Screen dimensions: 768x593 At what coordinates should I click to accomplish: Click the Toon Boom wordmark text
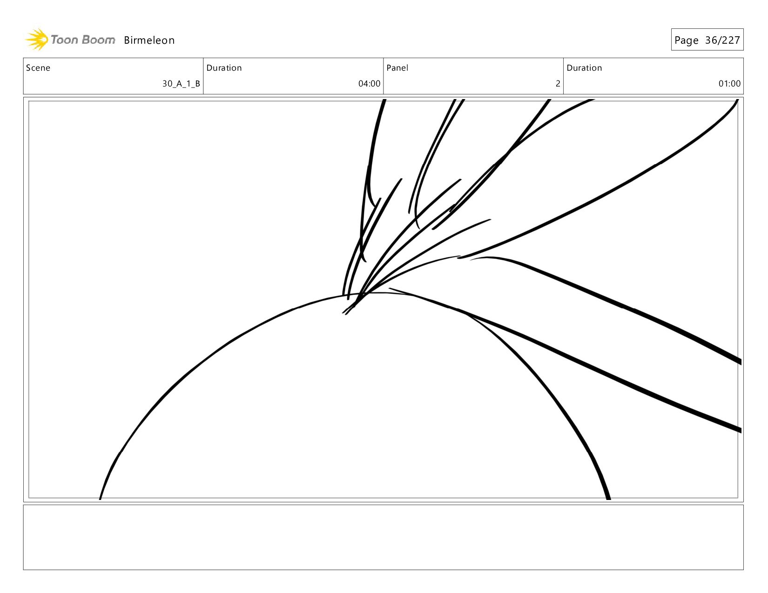pos(83,40)
